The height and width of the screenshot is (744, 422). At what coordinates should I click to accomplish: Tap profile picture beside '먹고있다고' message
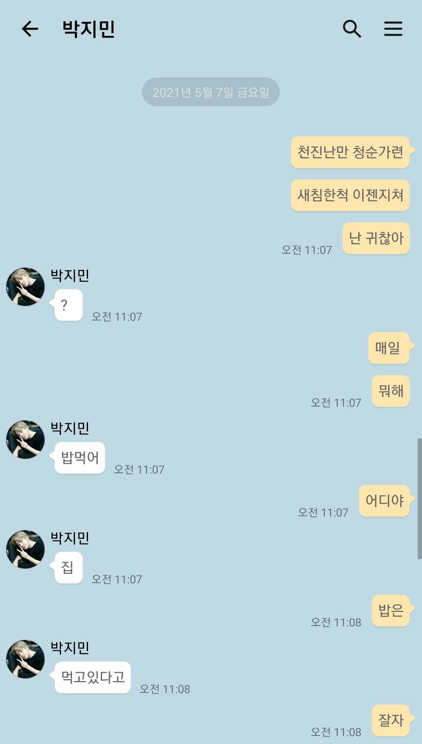click(x=25, y=659)
